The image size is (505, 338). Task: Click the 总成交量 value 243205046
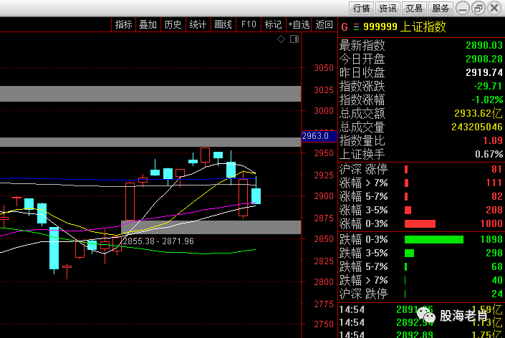coord(476,127)
